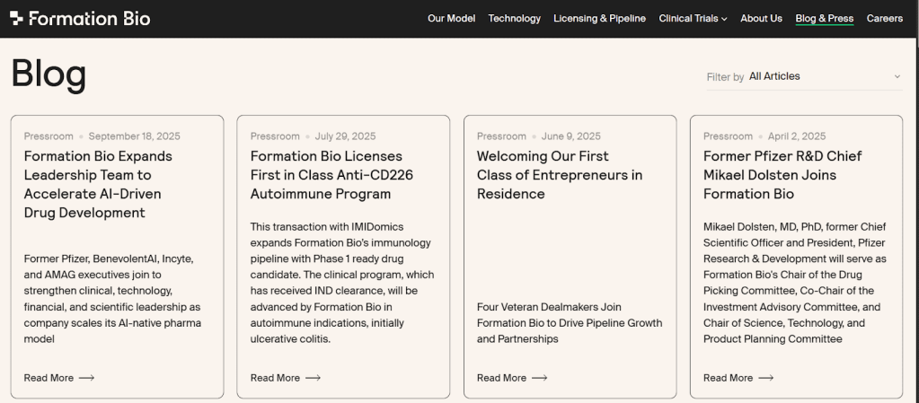Go to the Technology page
This screenshot has width=919, height=403.
coord(514,18)
